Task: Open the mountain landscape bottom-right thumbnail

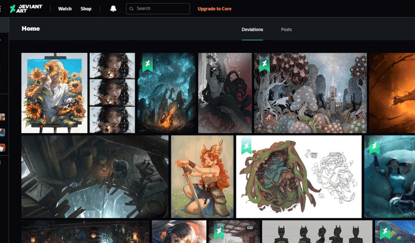Action: 395,232
